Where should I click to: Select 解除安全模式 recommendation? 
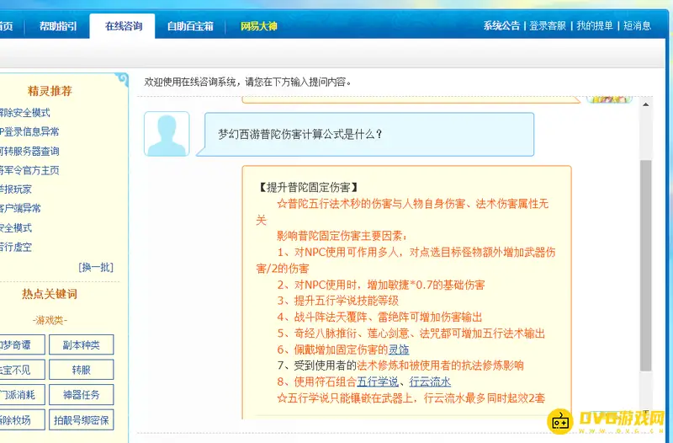coord(25,113)
